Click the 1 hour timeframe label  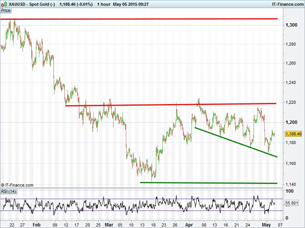tap(103, 5)
